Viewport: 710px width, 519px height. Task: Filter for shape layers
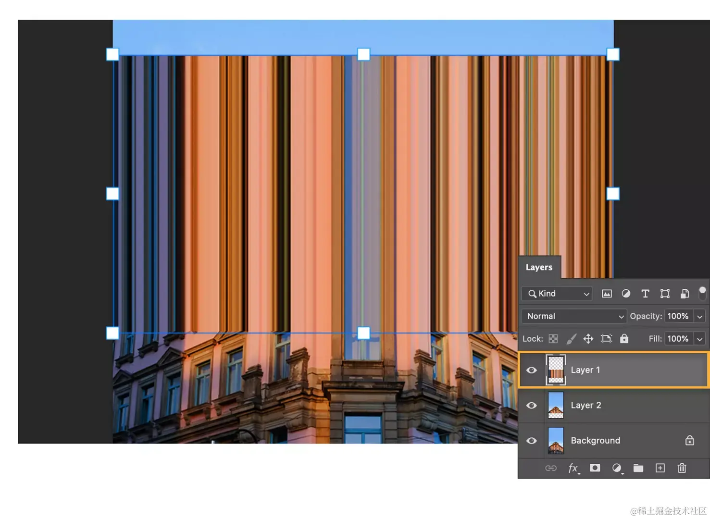[x=665, y=293]
